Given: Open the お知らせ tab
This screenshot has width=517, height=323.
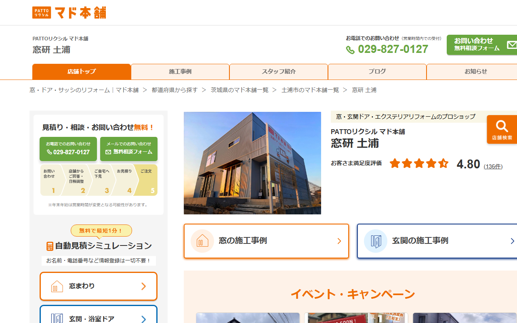Looking at the screenshot, I should tap(472, 71).
